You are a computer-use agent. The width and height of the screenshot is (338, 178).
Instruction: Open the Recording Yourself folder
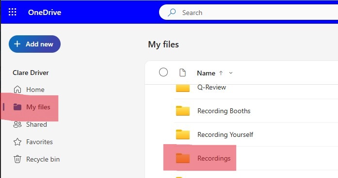coord(225,134)
